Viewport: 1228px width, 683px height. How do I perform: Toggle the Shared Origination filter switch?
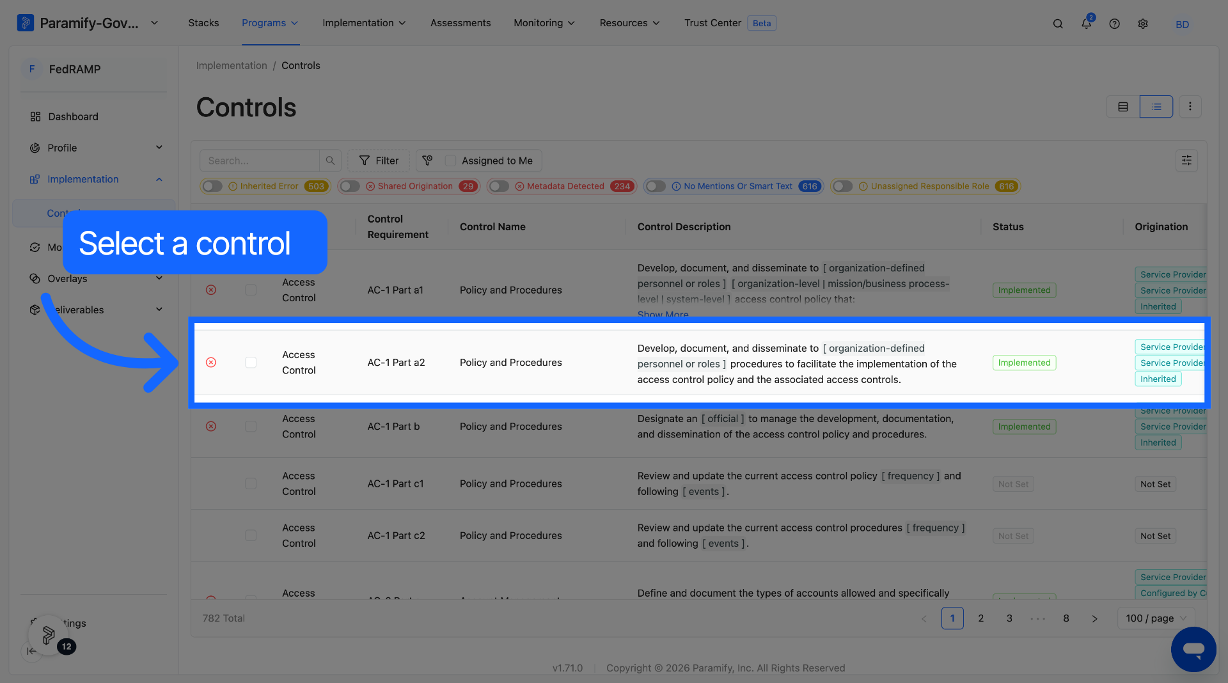350,186
